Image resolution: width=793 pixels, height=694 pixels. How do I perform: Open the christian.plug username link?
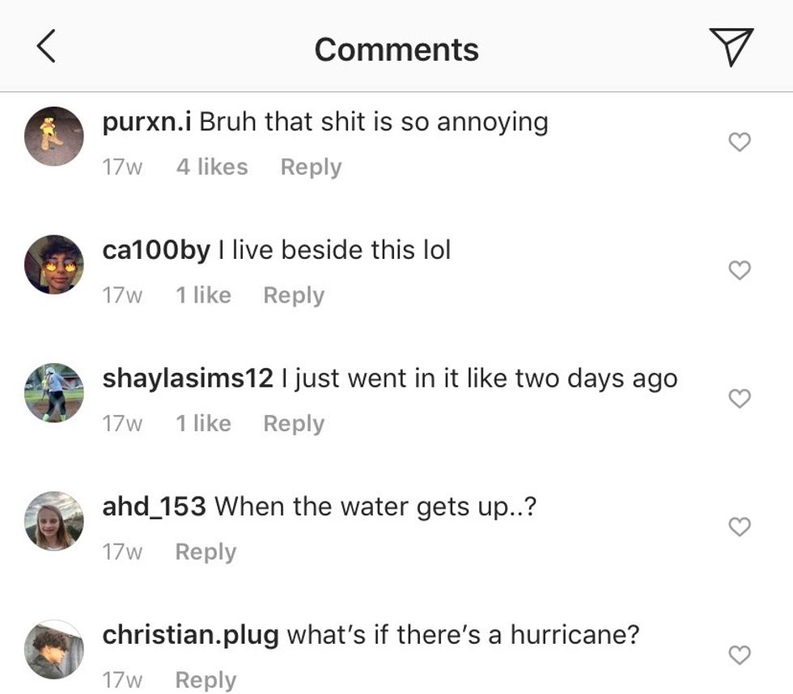[x=190, y=635]
